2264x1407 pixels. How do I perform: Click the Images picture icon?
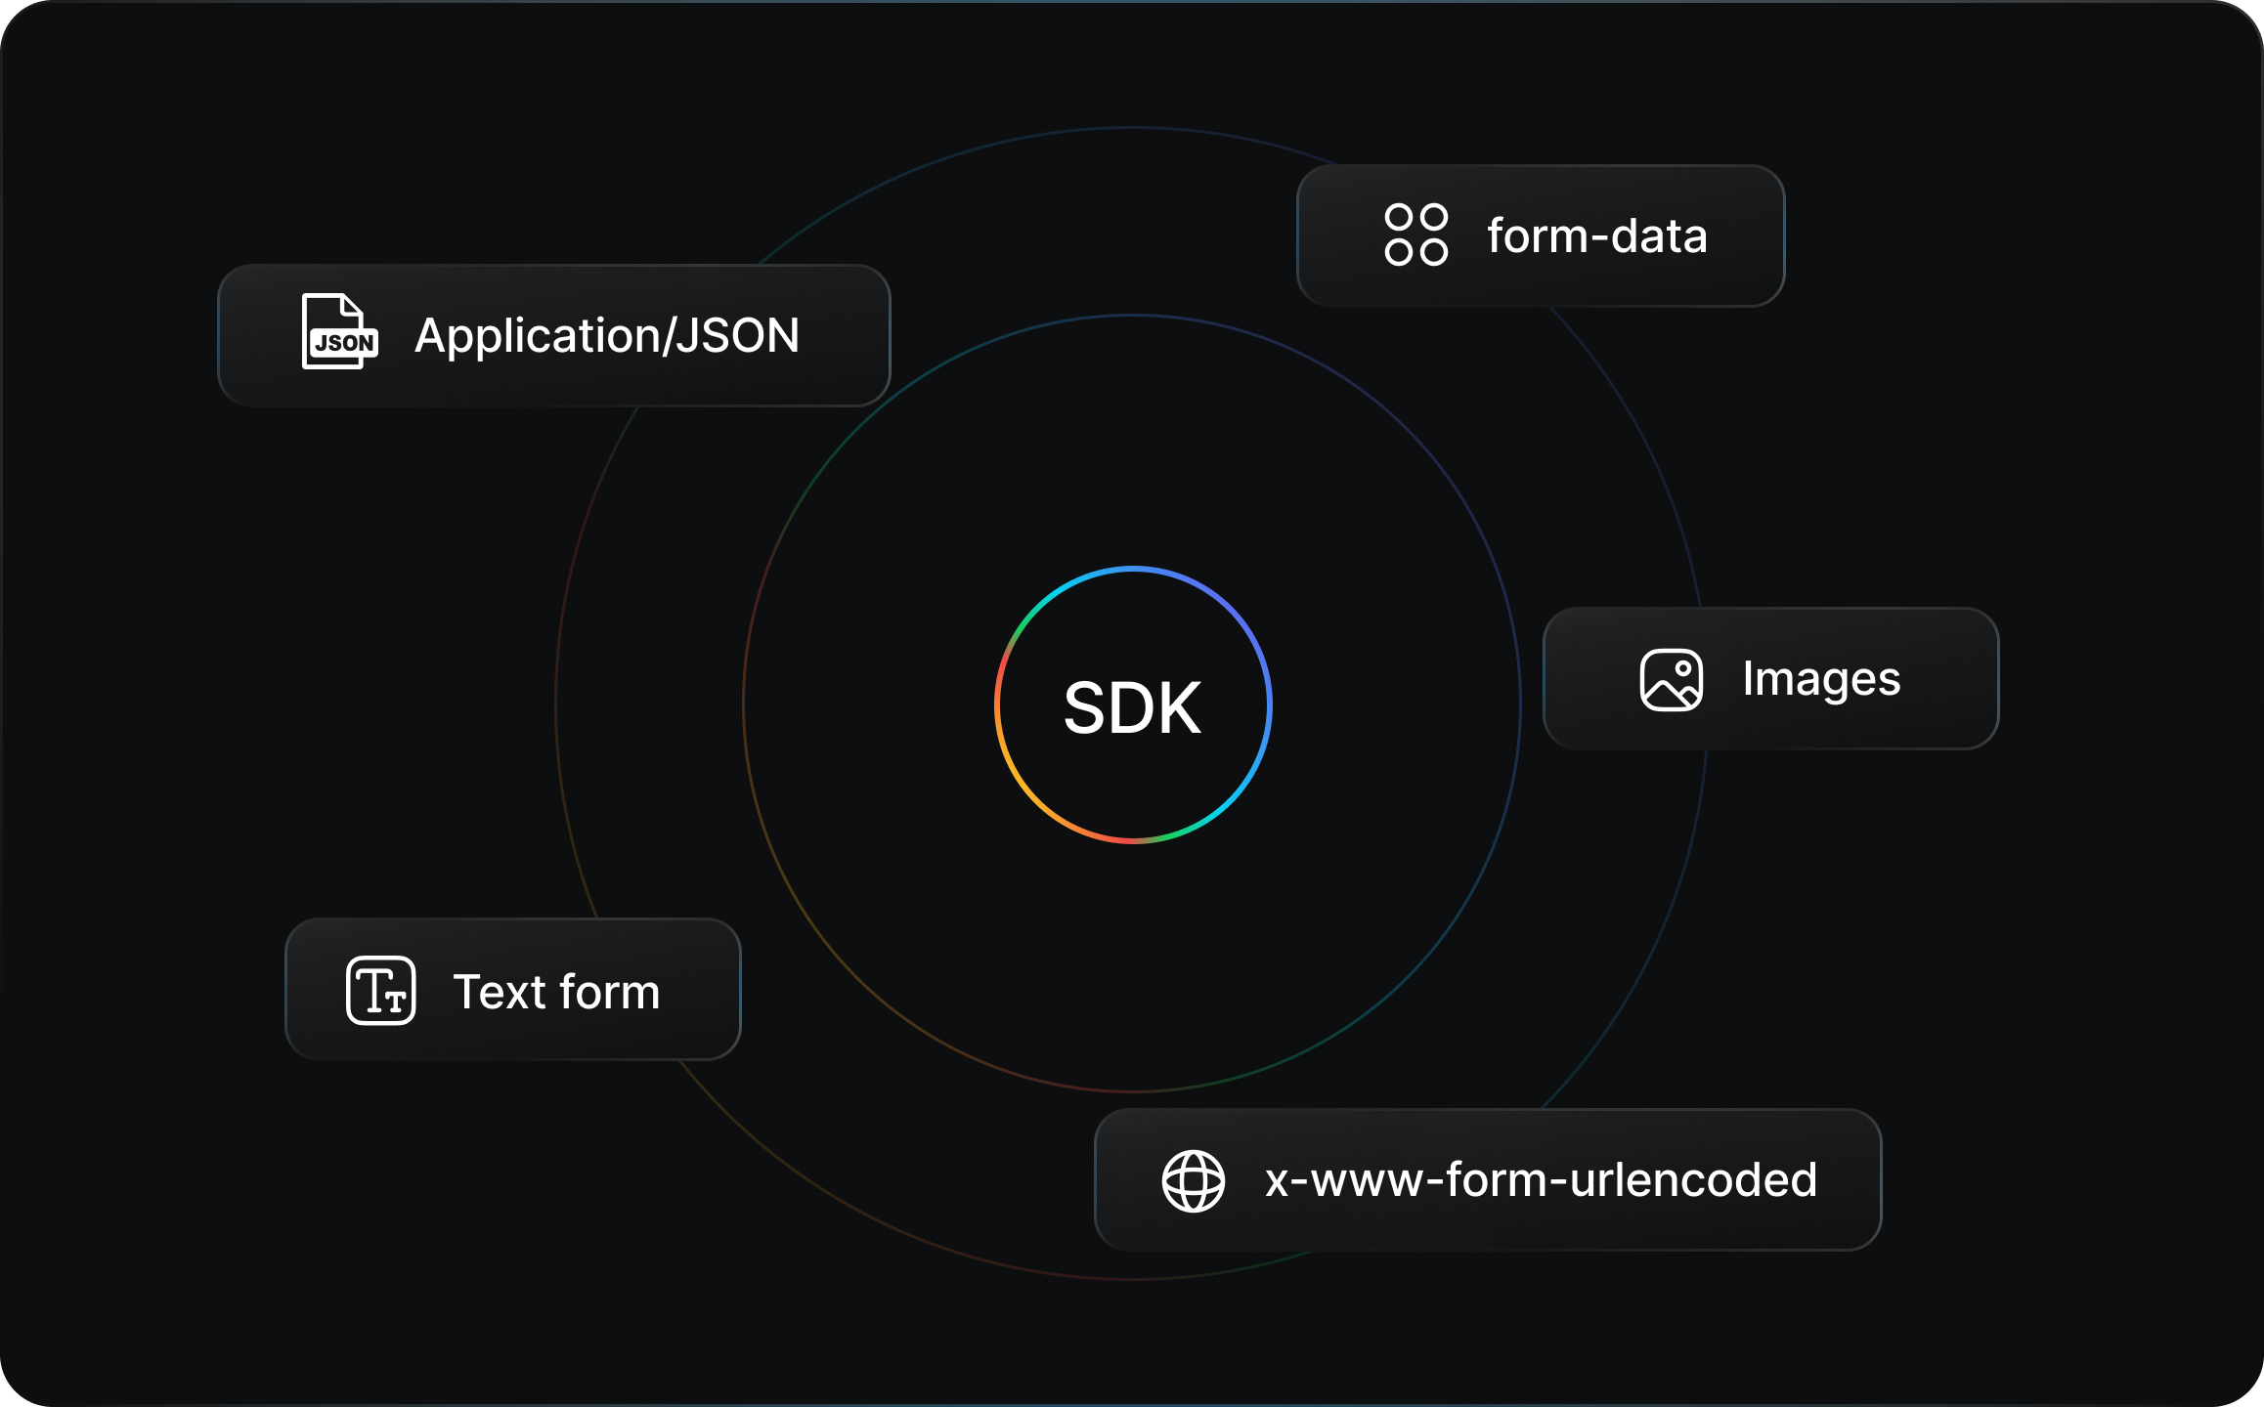tap(1673, 681)
